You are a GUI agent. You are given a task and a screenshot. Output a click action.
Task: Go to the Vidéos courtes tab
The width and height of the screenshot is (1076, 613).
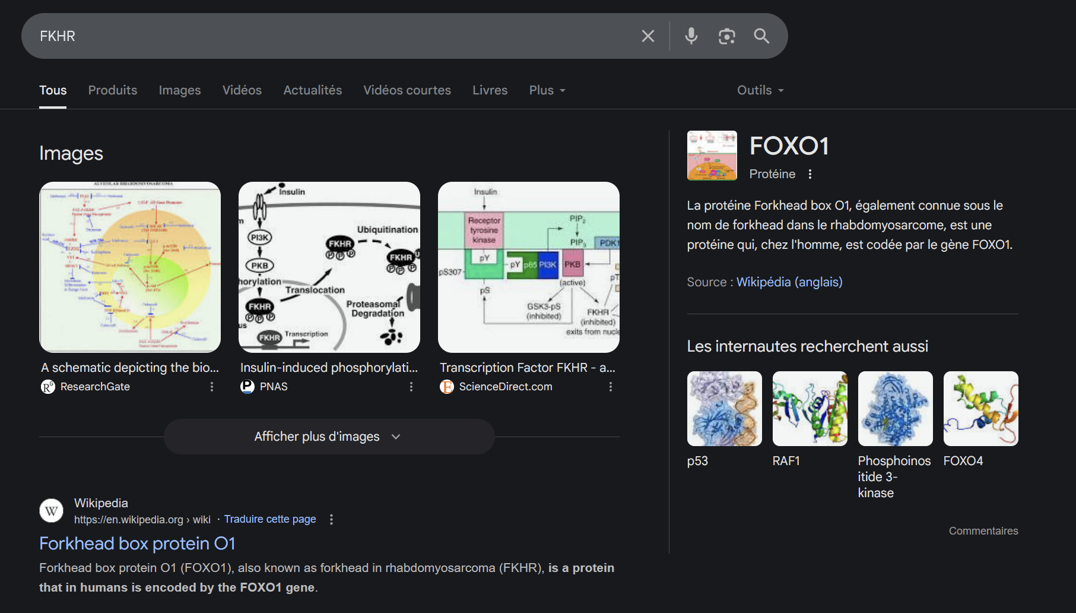(407, 90)
